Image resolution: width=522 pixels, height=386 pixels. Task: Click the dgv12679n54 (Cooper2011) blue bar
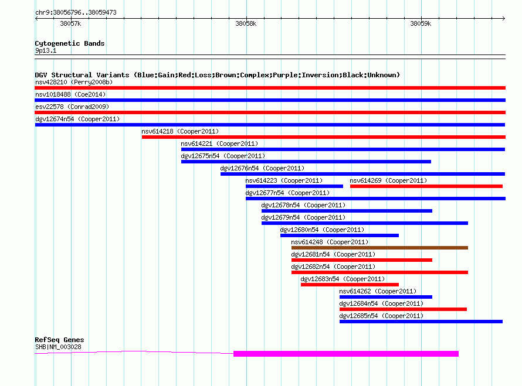(x=365, y=223)
